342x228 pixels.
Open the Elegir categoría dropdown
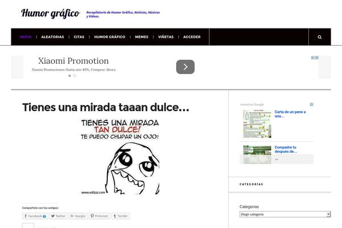click(x=285, y=214)
